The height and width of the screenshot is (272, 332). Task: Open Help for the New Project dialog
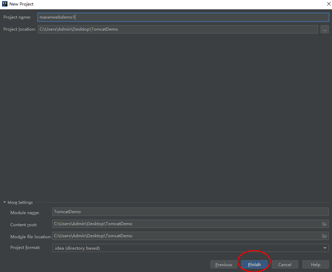coord(315,264)
